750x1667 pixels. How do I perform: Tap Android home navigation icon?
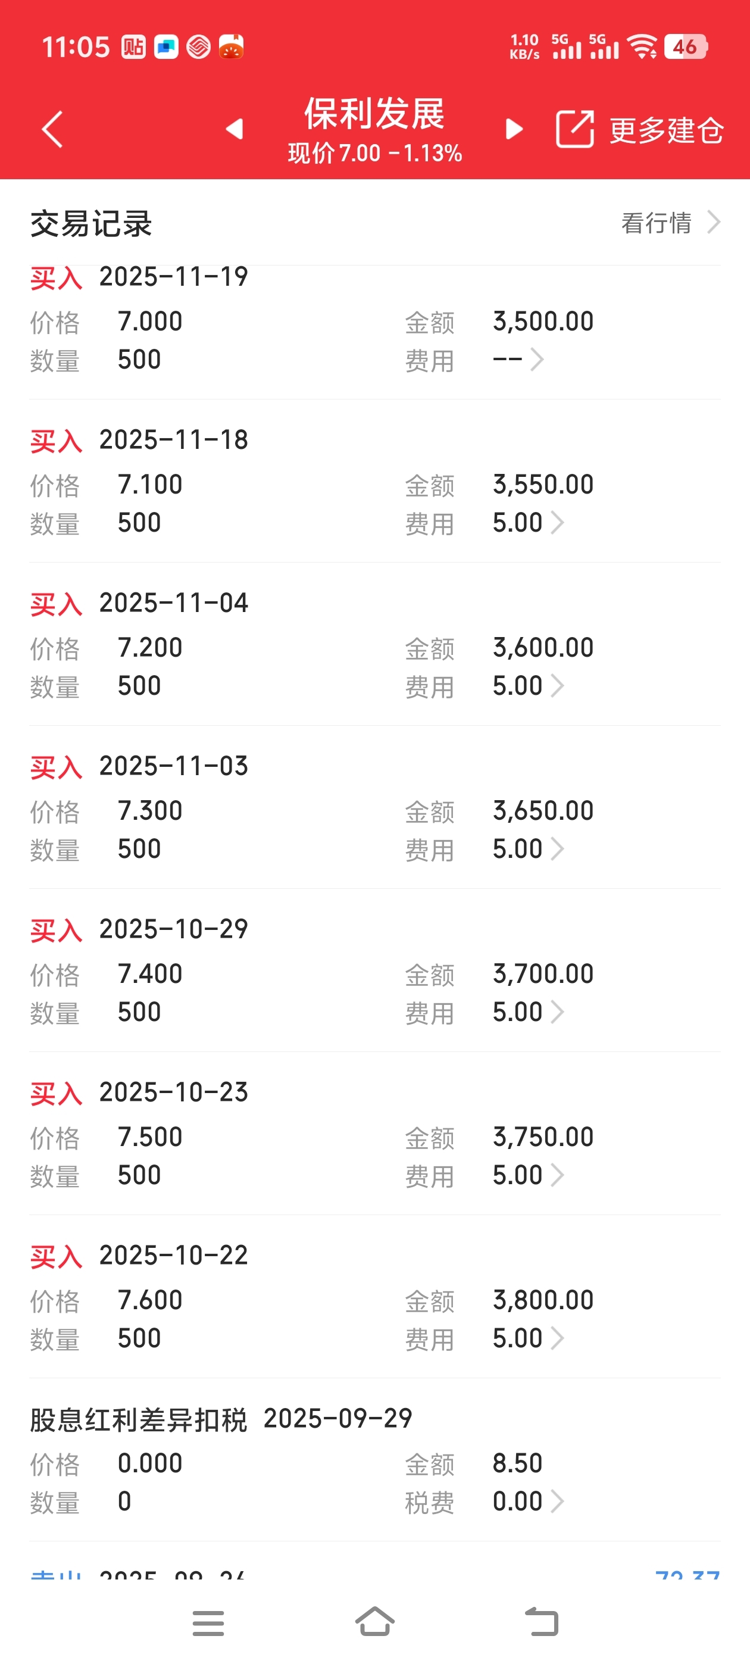[x=374, y=1622]
